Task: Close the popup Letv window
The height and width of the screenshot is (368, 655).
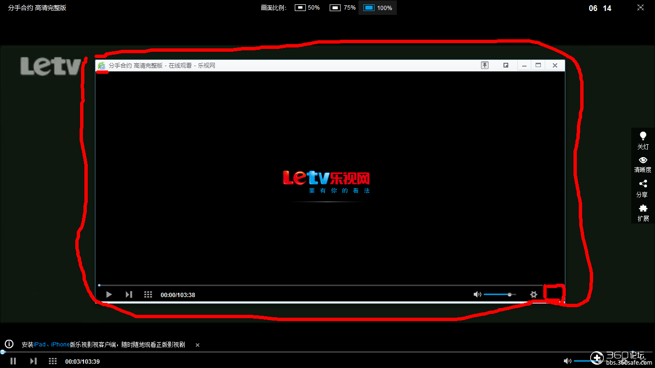Action: (x=555, y=65)
